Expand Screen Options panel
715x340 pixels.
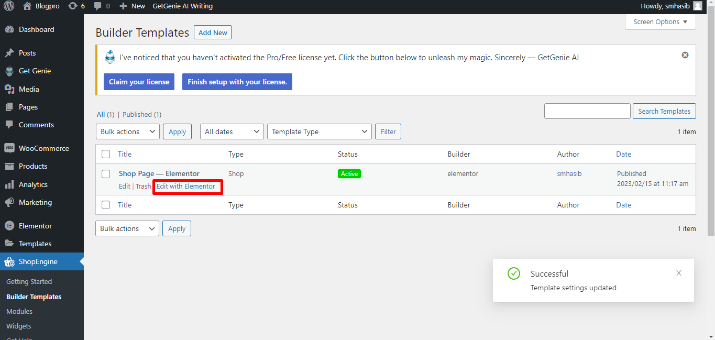click(x=661, y=22)
